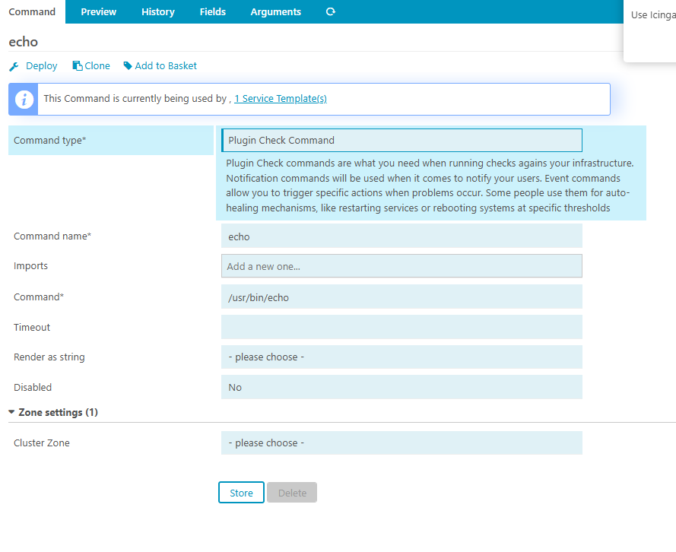This screenshot has width=676, height=552.
Task: Switch to the Command tab
Action: click(x=33, y=11)
